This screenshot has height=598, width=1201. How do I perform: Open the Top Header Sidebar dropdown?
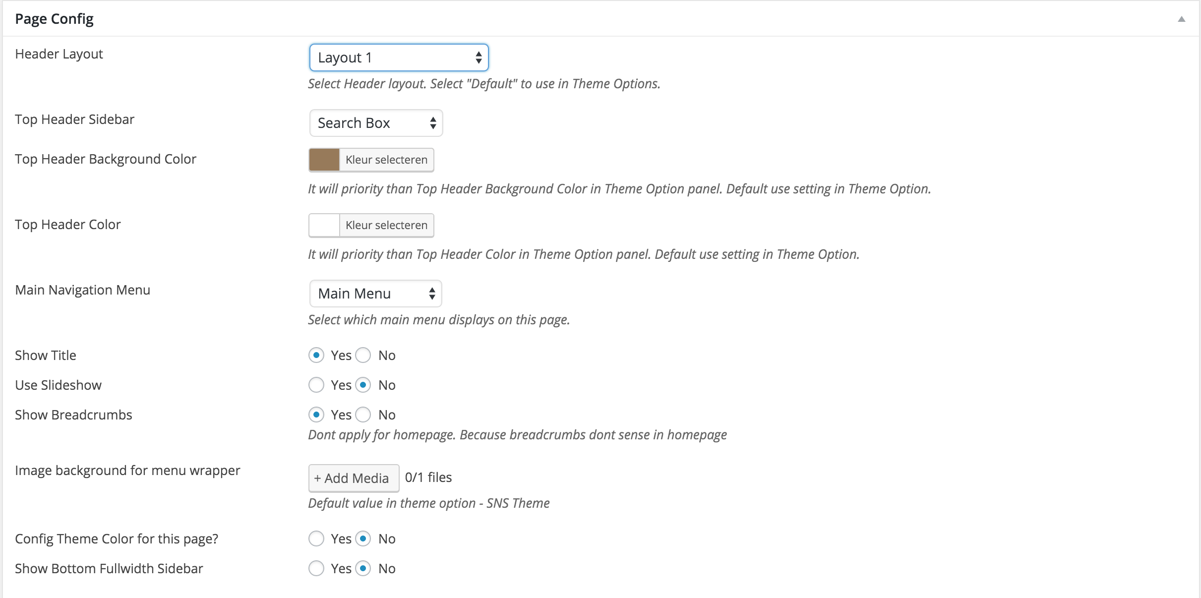point(376,123)
